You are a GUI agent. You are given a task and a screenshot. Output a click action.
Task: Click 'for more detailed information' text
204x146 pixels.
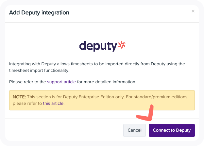click(106, 82)
